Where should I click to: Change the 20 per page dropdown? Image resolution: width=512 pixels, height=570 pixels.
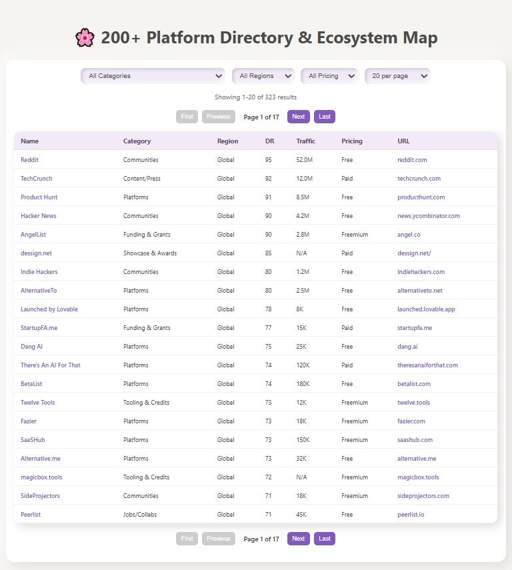397,76
